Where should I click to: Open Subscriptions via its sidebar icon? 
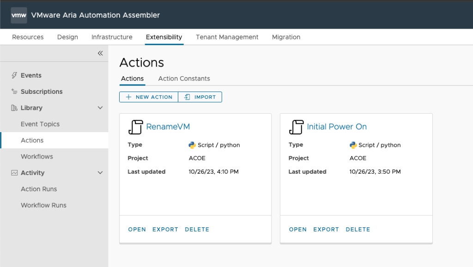pyautogui.click(x=14, y=91)
